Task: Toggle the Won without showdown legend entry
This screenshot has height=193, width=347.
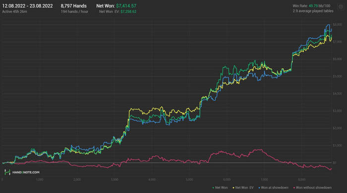Action: coord(312,188)
